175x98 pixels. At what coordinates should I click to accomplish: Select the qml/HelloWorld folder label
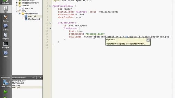31,14
